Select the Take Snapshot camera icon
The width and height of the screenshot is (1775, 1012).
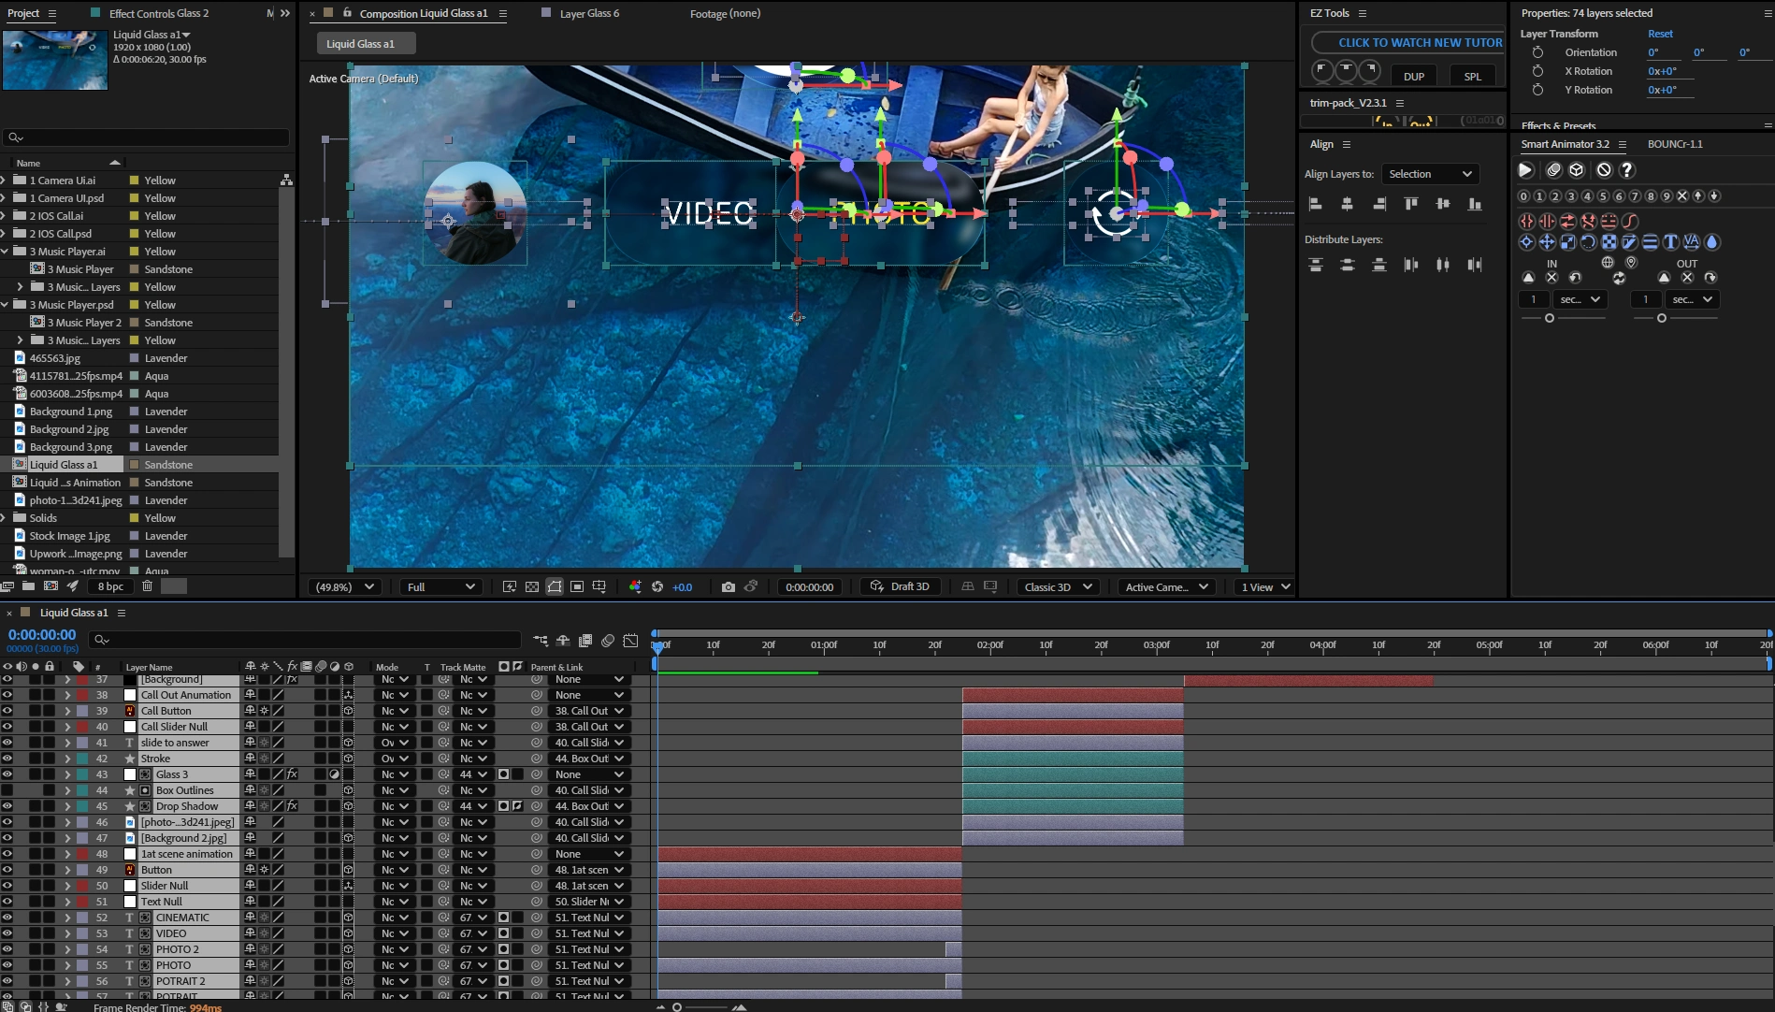point(729,586)
